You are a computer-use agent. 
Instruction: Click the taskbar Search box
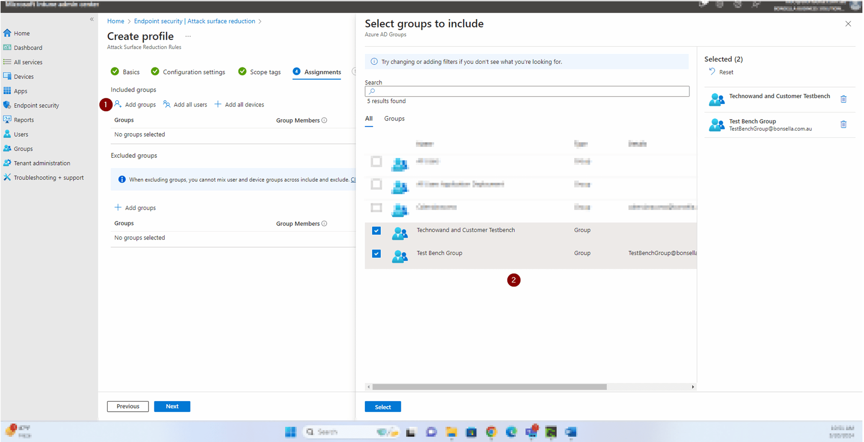[x=350, y=432]
